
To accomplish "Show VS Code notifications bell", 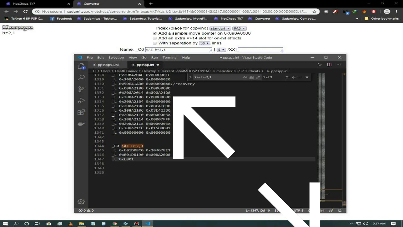I will pyautogui.click(x=340, y=210).
